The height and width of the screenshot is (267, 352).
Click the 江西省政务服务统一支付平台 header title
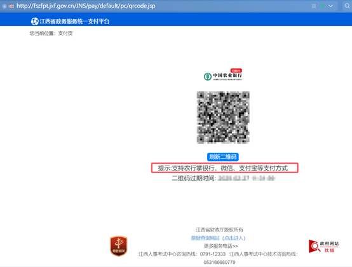(x=74, y=22)
